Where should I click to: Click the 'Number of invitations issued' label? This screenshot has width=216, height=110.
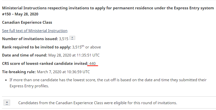(30, 39)
